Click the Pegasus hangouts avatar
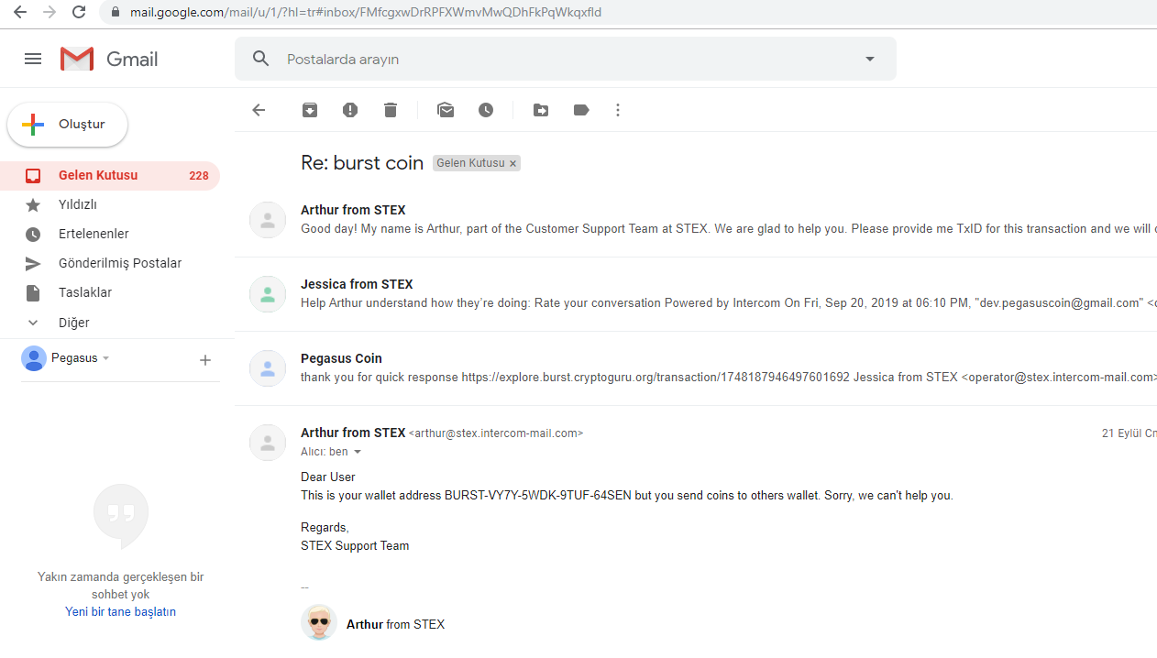The height and width of the screenshot is (658, 1157). [x=34, y=358]
